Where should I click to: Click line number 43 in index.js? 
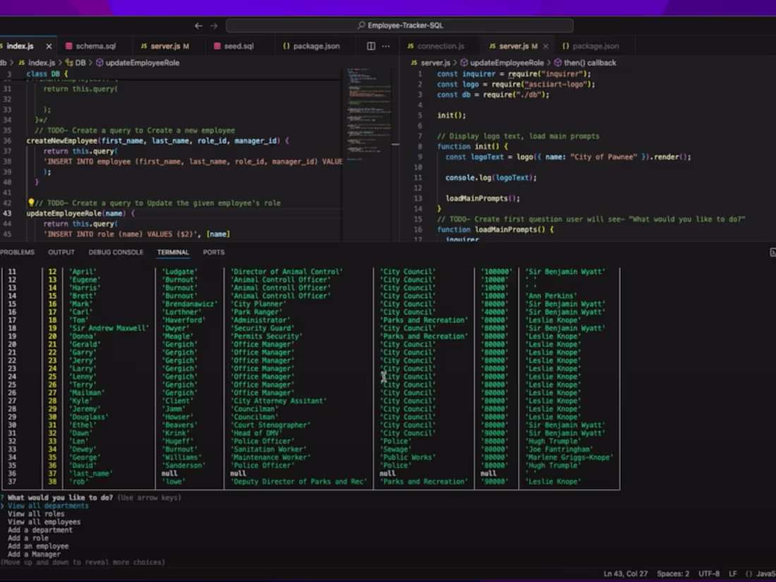click(8, 213)
